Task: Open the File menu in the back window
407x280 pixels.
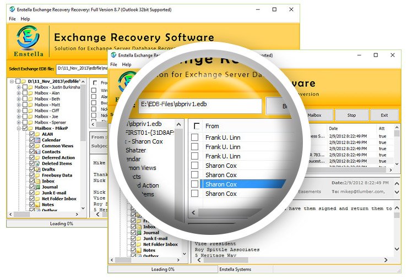Action: [x=12, y=19]
